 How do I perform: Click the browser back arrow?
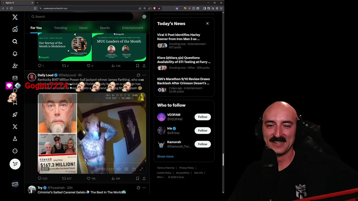[x=3, y=8]
